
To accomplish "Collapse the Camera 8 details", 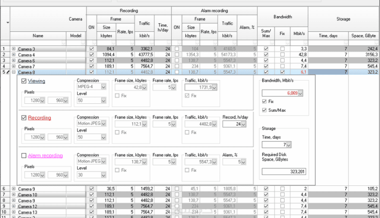I will [x=14, y=72].
